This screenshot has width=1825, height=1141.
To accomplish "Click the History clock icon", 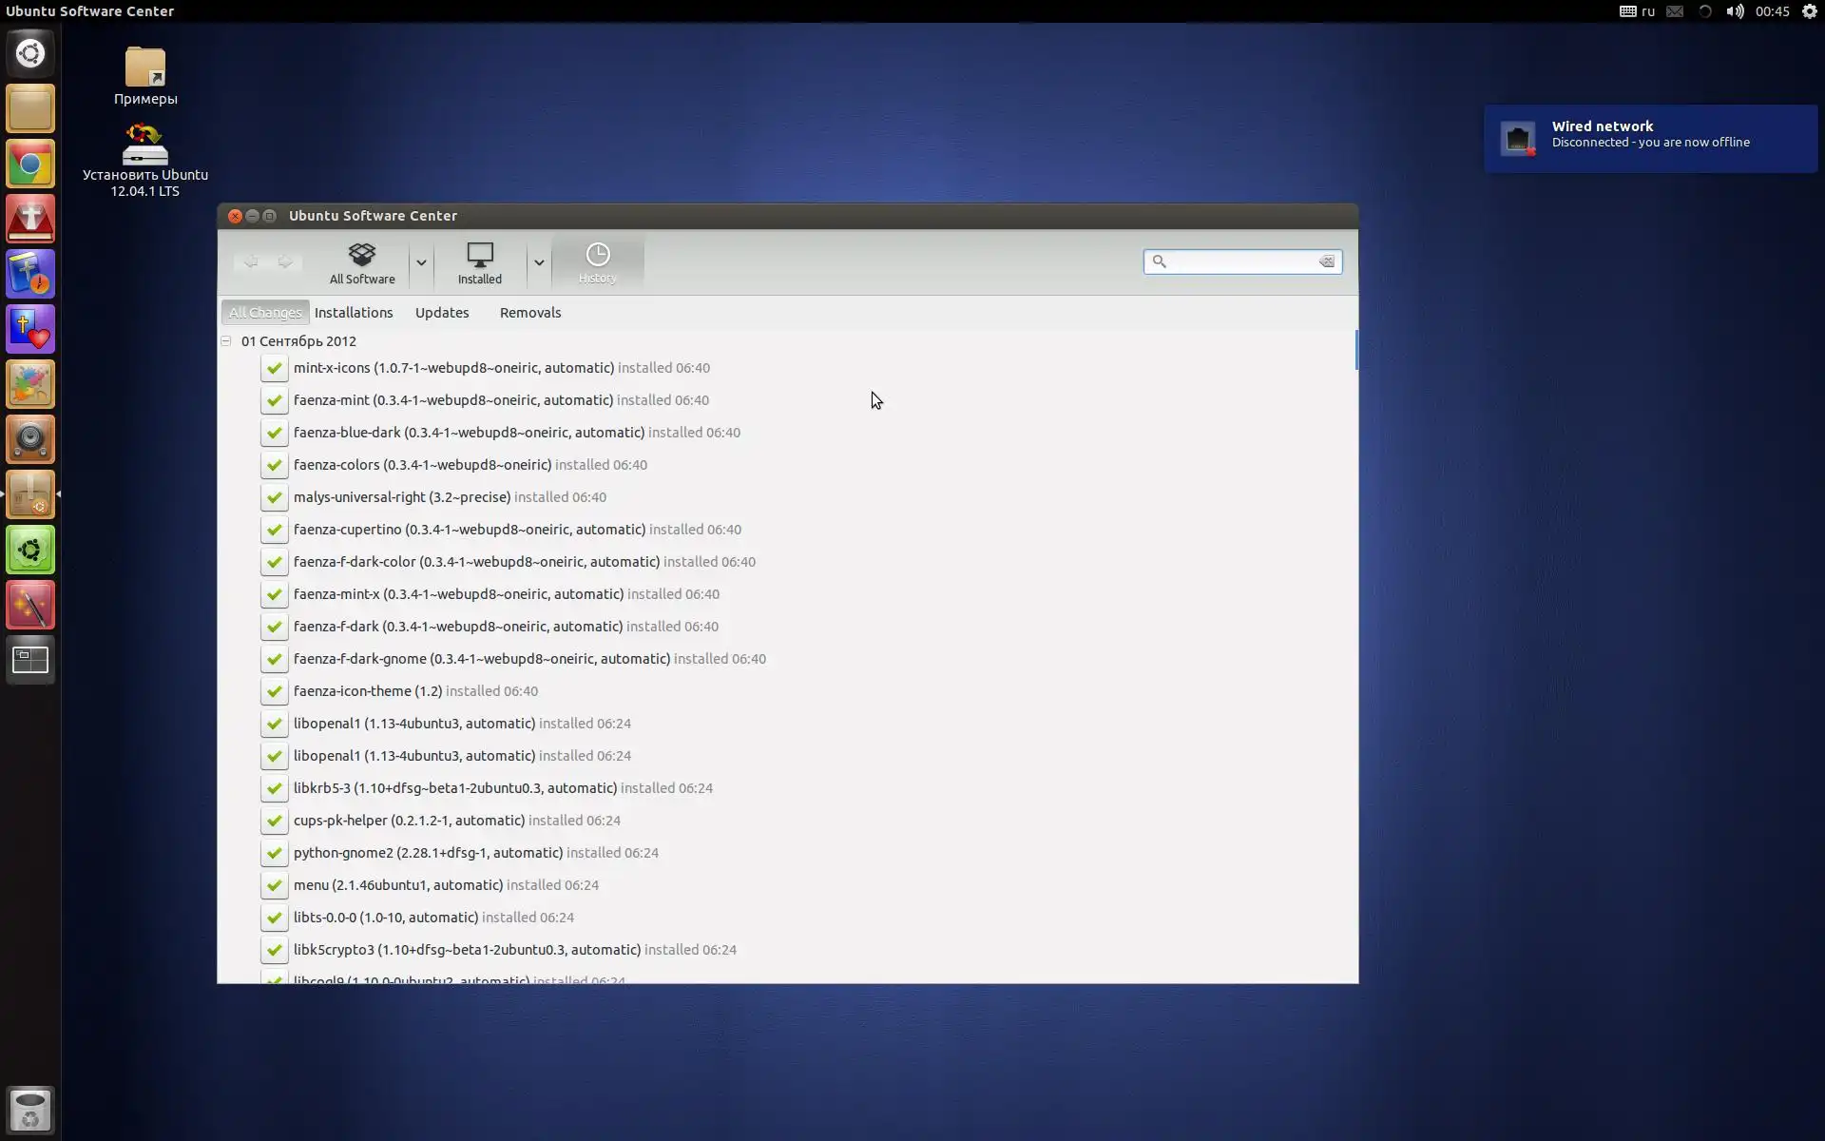I will pyautogui.click(x=597, y=255).
